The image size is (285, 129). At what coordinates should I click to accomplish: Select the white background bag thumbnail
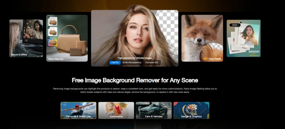point(53,31)
